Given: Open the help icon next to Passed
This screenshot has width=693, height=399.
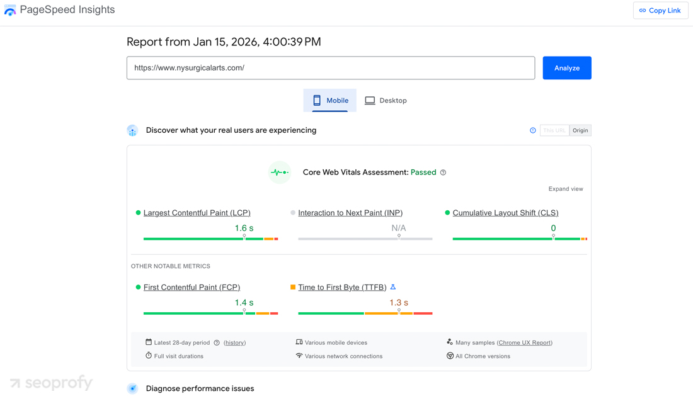Looking at the screenshot, I should pyautogui.click(x=444, y=172).
